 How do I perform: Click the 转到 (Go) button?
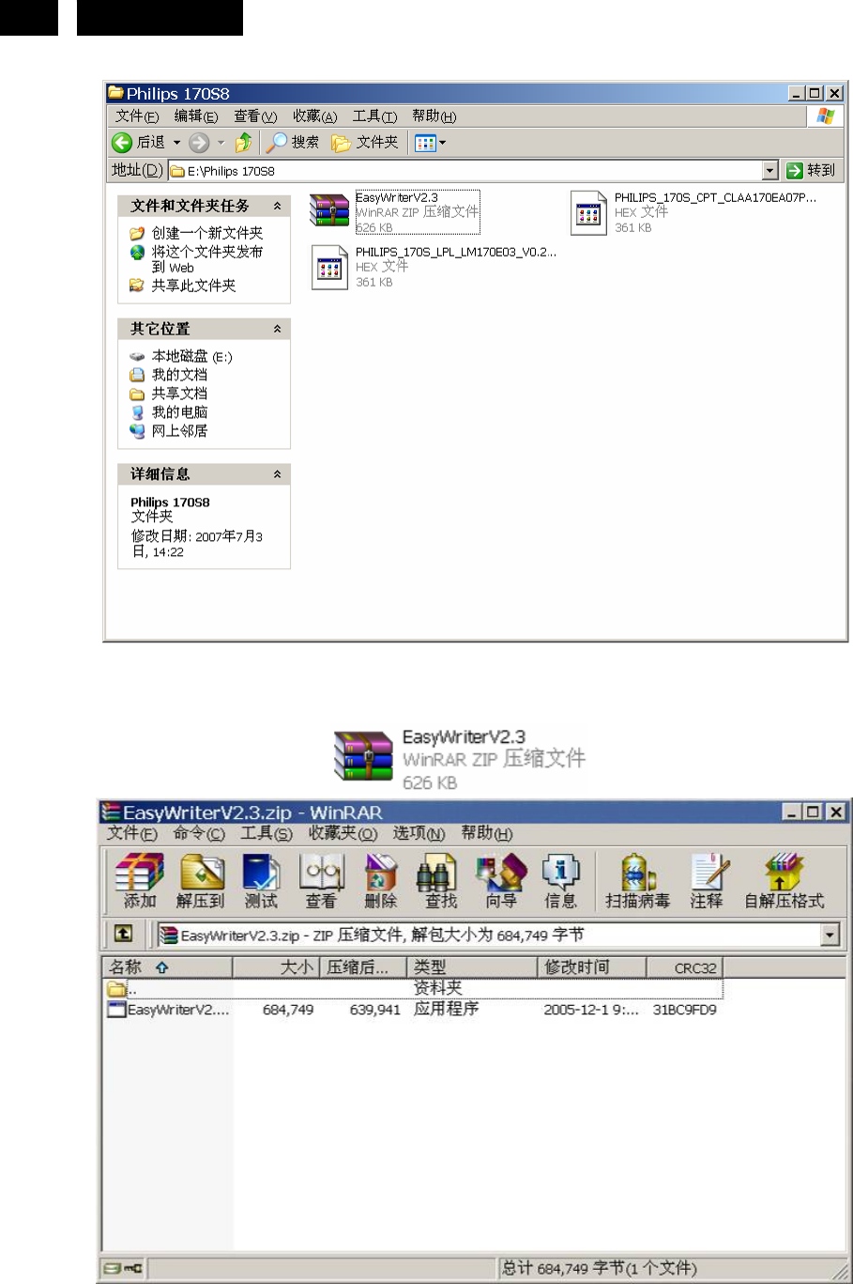811,170
